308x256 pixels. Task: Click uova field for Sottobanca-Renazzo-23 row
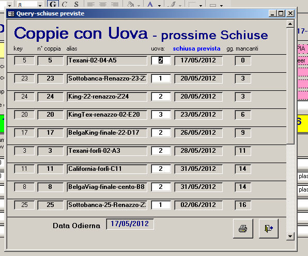pos(161,78)
